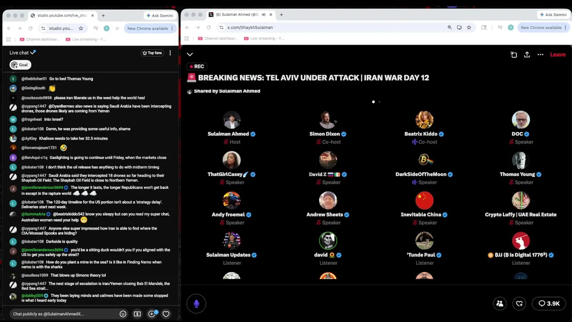Click the heart icon in chat input bar
This screenshot has width=572, height=322.
(x=166, y=314)
